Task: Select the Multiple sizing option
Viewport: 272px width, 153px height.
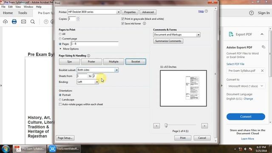Action: 113,62
